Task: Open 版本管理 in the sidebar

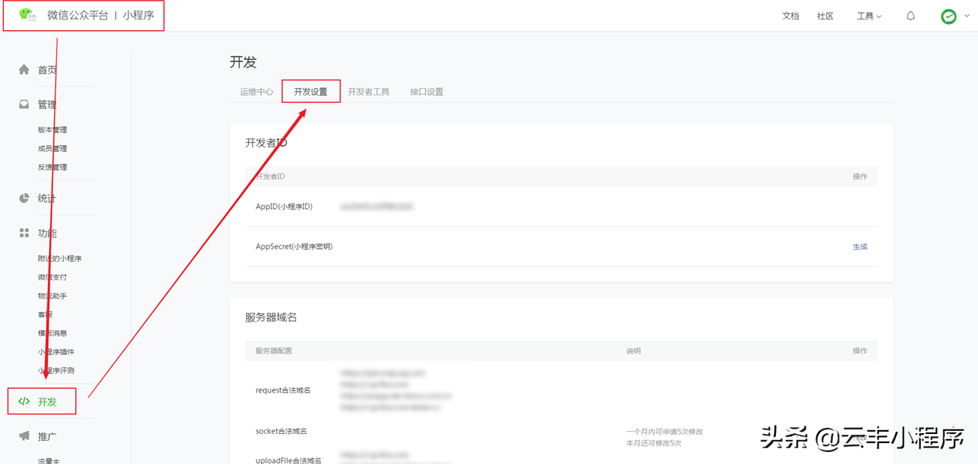Action: (x=54, y=129)
